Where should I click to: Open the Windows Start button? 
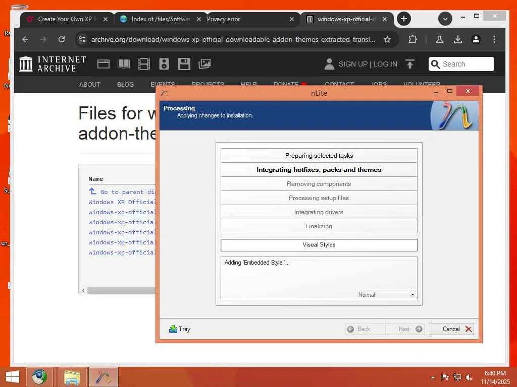pyautogui.click(x=13, y=377)
